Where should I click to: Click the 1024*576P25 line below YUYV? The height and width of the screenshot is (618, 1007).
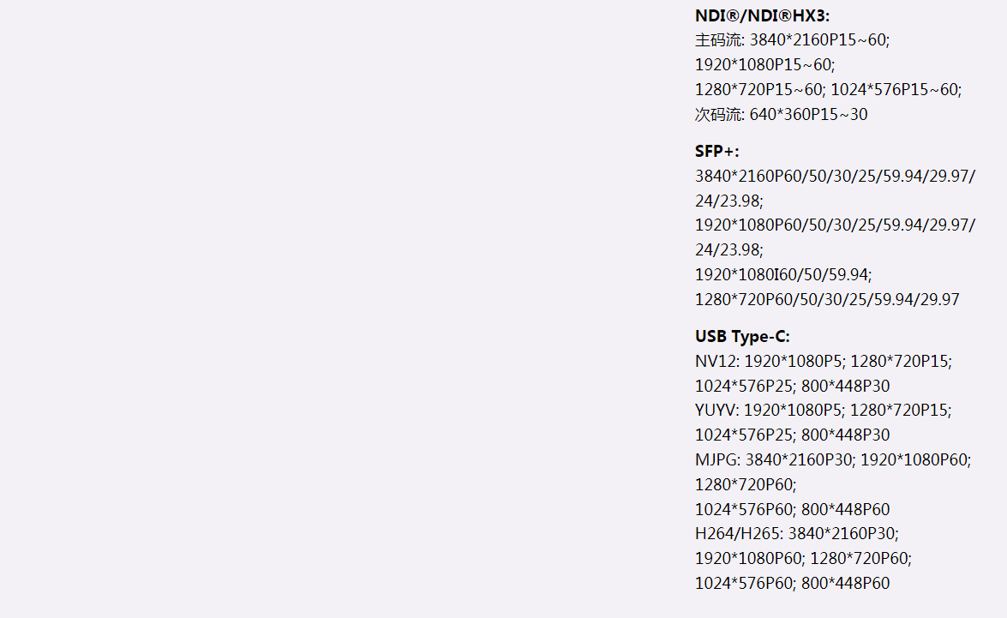click(x=792, y=435)
